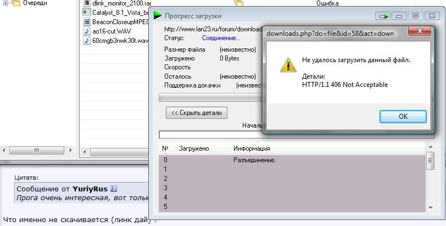
Task: Select the dlink_monitor_2100.rar file
Action: point(122,3)
